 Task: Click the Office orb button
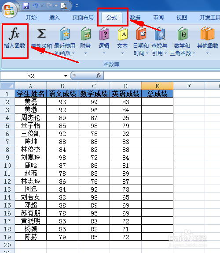point(10,10)
